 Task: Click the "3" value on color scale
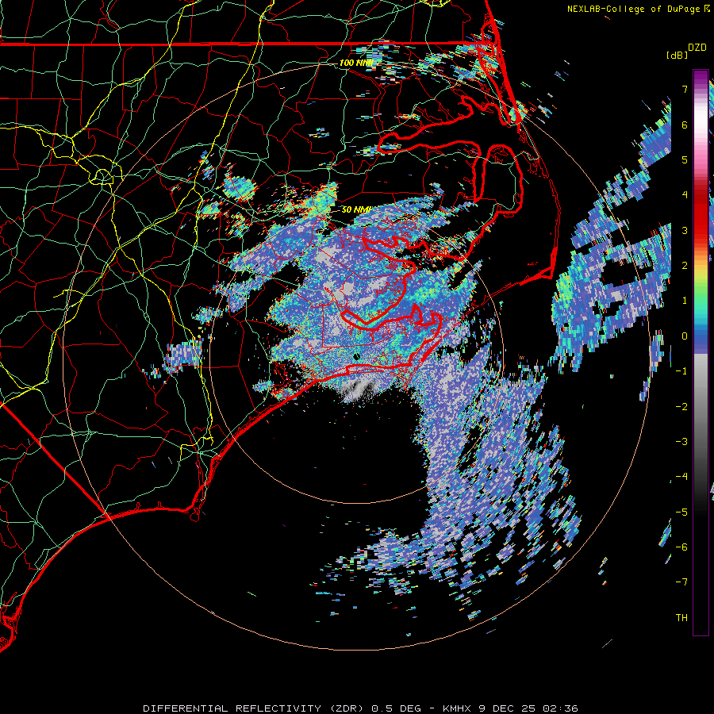coord(685,230)
